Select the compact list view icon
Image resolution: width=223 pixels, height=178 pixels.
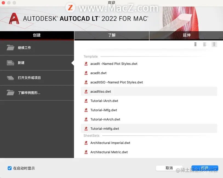214,44
